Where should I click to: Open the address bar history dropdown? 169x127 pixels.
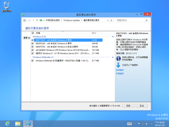(x=108, y=20)
